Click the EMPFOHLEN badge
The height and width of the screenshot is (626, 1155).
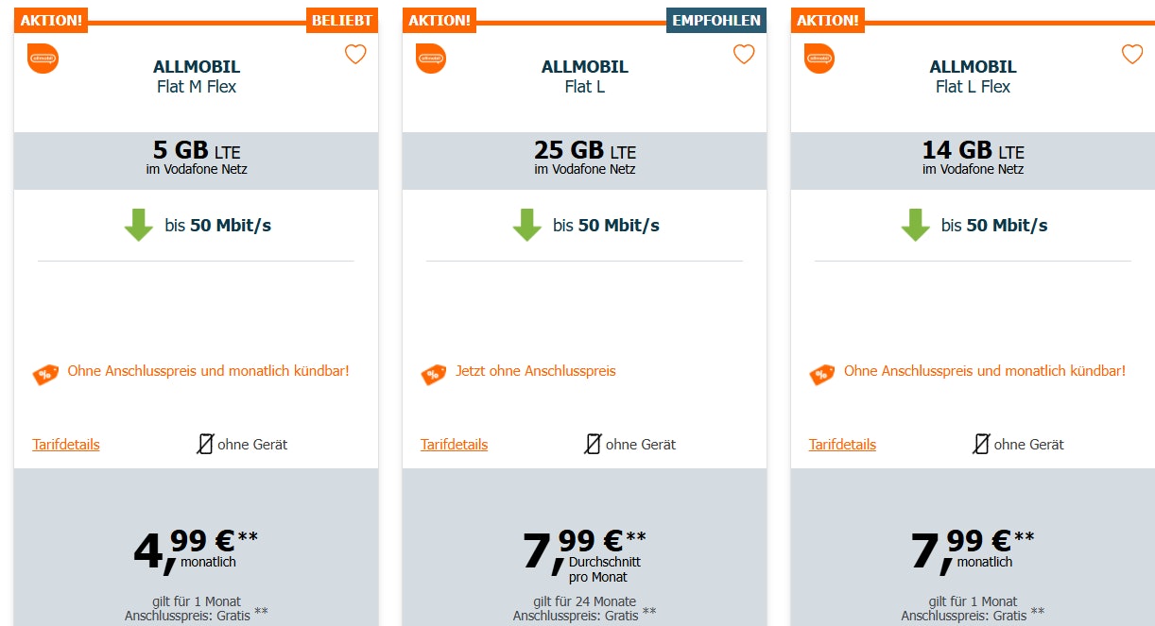click(715, 20)
